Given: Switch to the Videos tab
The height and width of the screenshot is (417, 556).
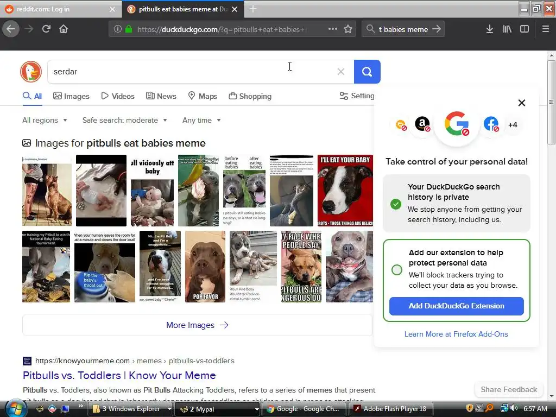Looking at the screenshot, I should tap(118, 96).
